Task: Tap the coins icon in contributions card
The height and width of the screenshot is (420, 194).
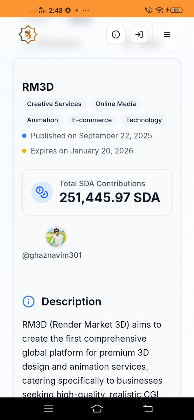Action: [42, 192]
